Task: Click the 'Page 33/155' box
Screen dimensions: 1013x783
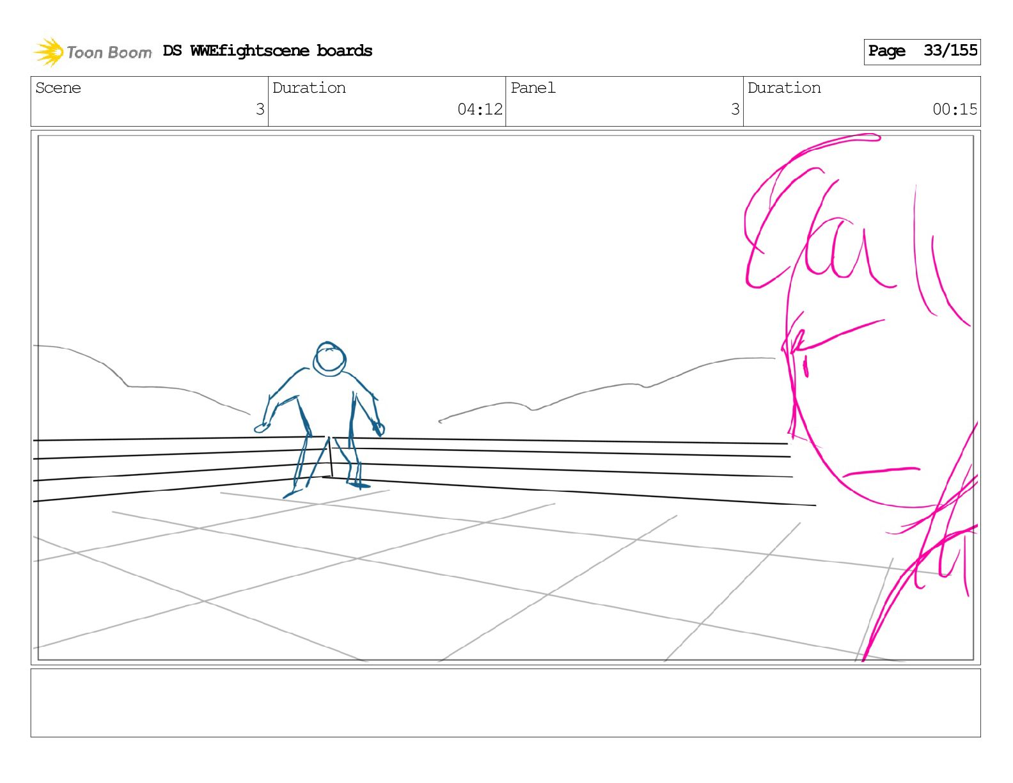Action: pyautogui.click(x=922, y=51)
